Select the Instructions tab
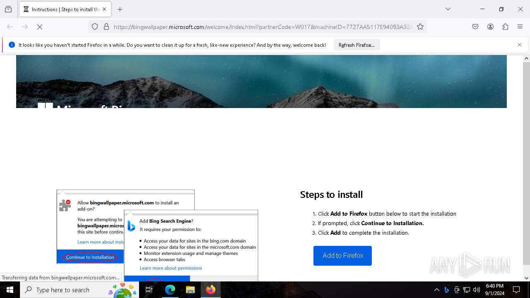The height and width of the screenshot is (298, 530). 65,9
